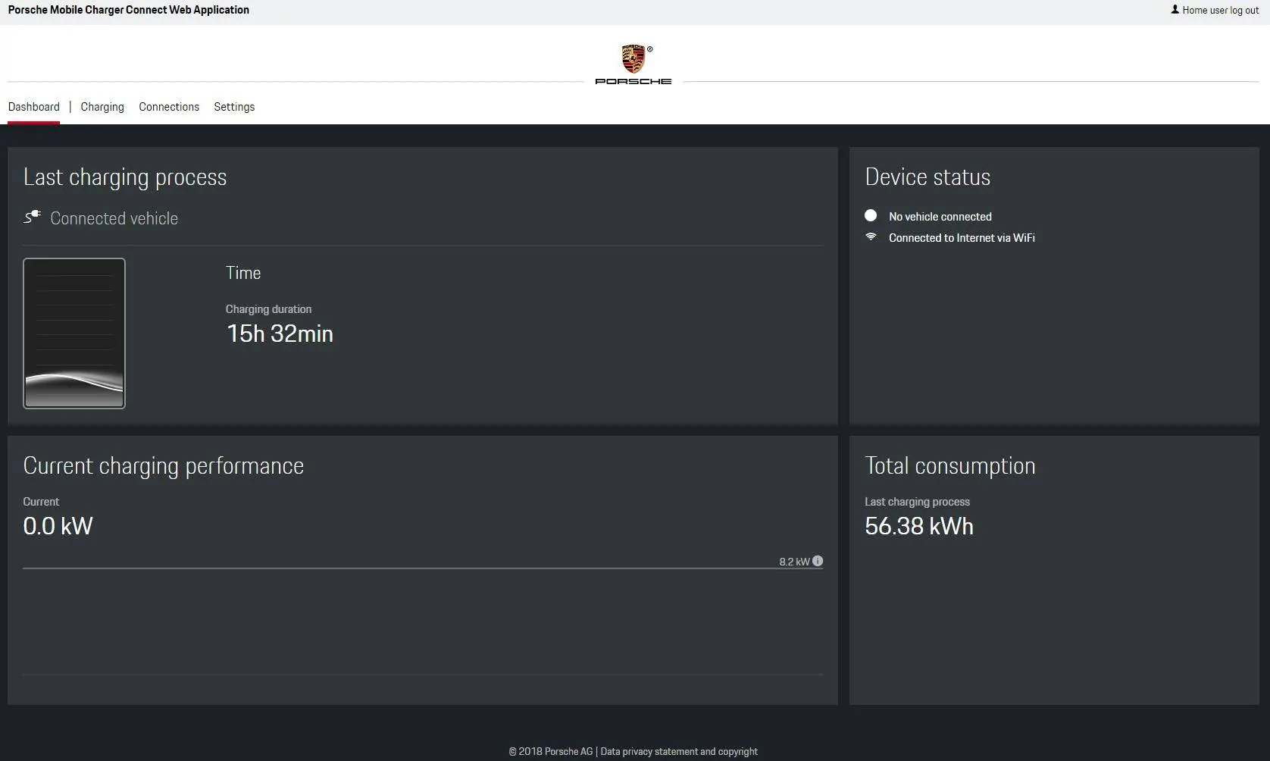Click the Device status heading

click(x=927, y=177)
